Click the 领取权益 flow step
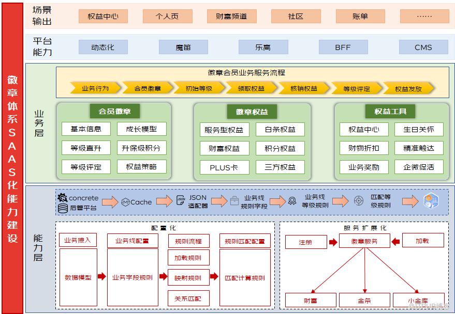Image resolution: width=455 pixels, height=314 pixels. pos(252,88)
